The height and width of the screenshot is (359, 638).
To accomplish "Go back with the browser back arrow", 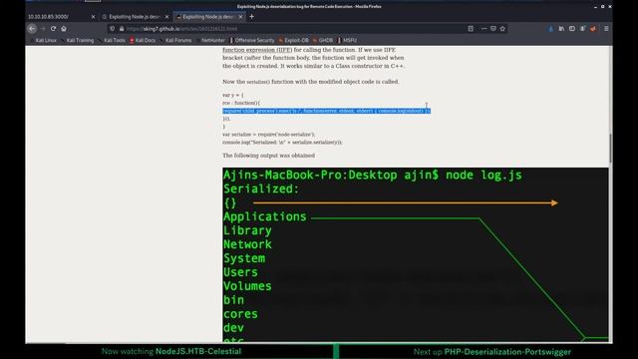I will point(32,29).
